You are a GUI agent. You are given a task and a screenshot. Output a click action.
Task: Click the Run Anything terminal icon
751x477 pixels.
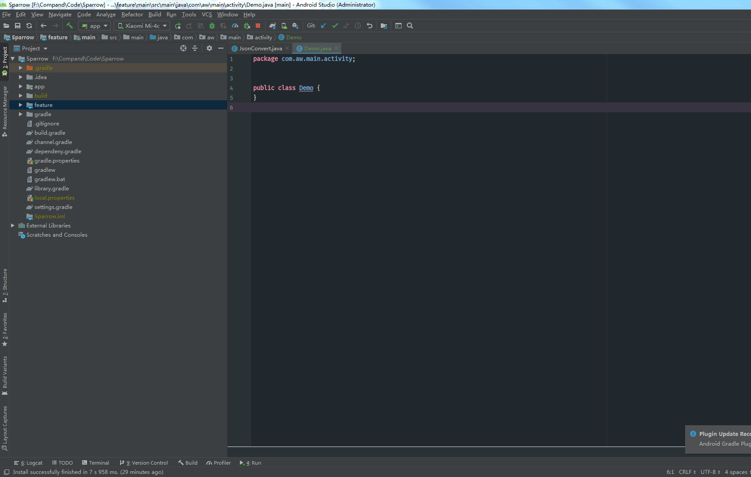pyautogui.click(x=398, y=26)
